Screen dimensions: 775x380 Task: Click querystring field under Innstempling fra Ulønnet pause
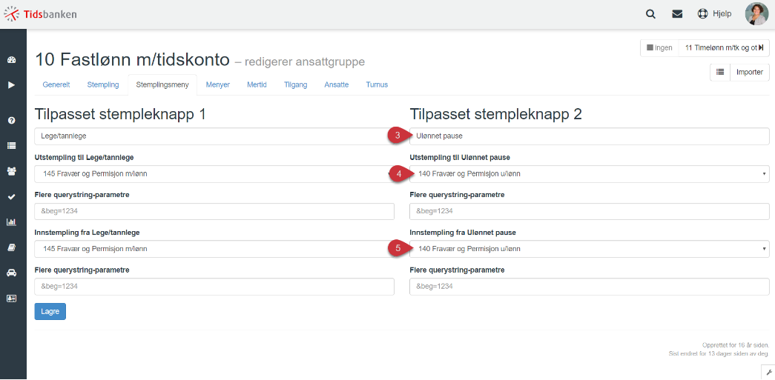point(590,286)
